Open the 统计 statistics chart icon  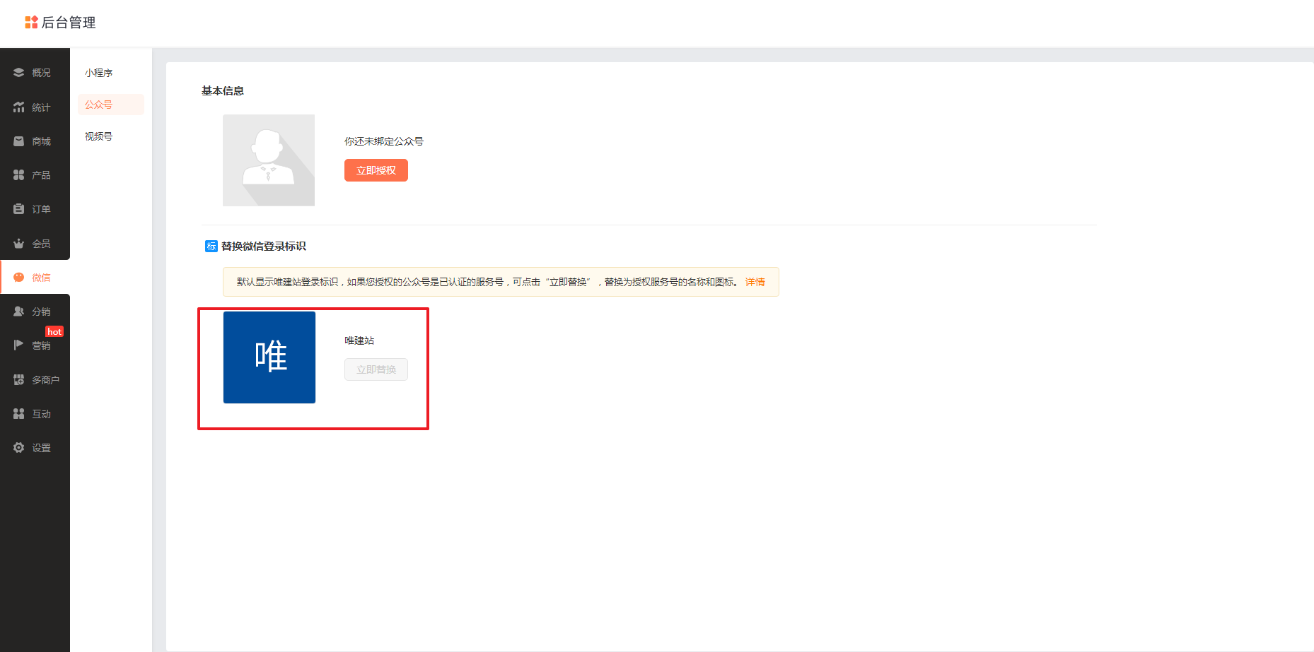pos(19,107)
